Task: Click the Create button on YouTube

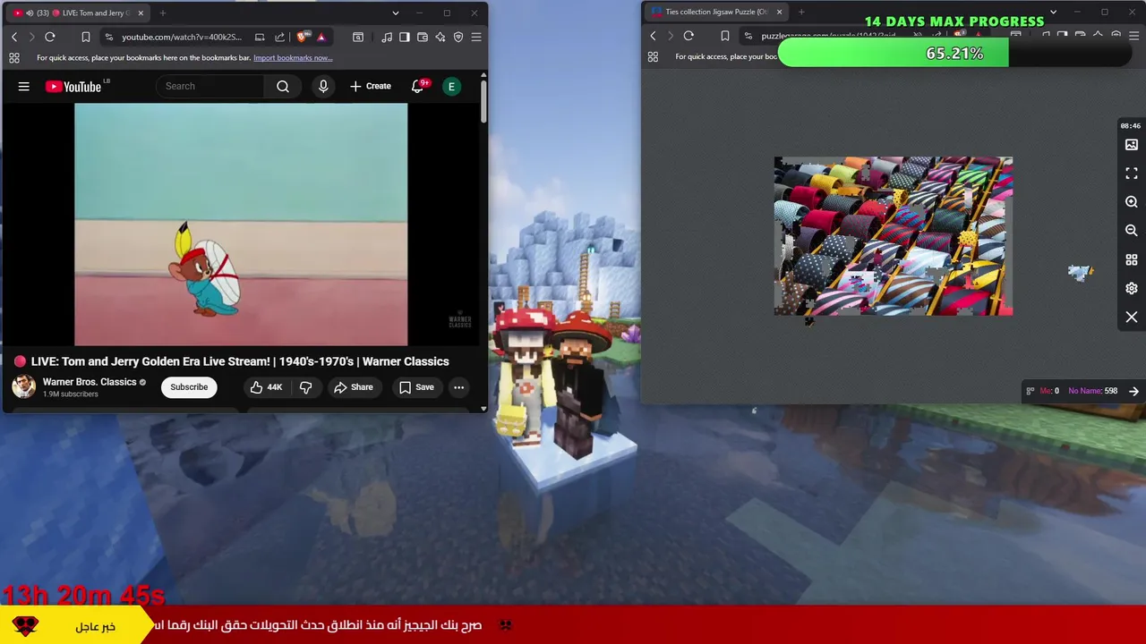Action: 371,87
